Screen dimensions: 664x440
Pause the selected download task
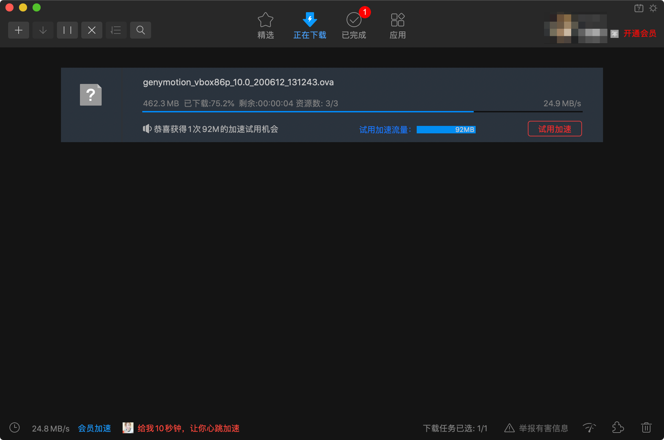67,30
